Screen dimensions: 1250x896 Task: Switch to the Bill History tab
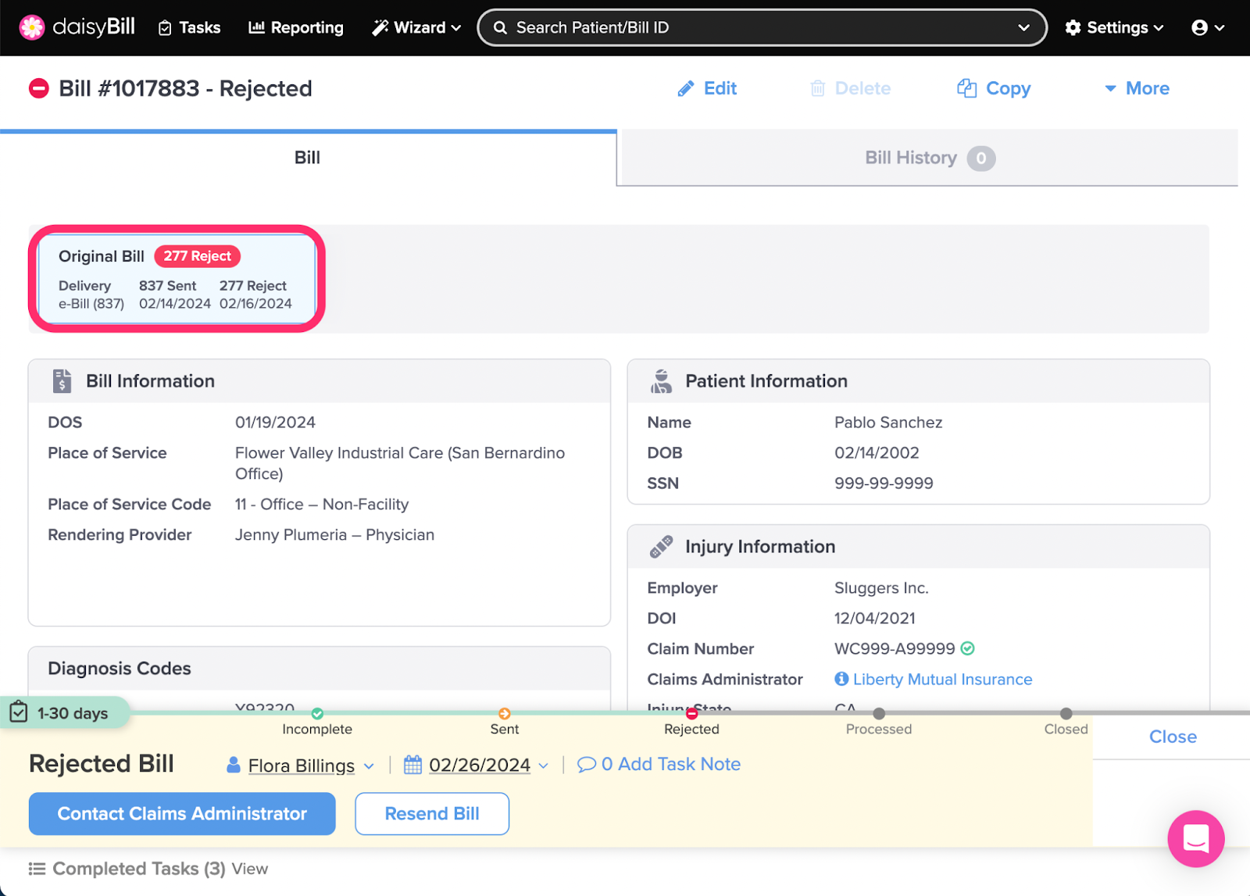click(927, 159)
